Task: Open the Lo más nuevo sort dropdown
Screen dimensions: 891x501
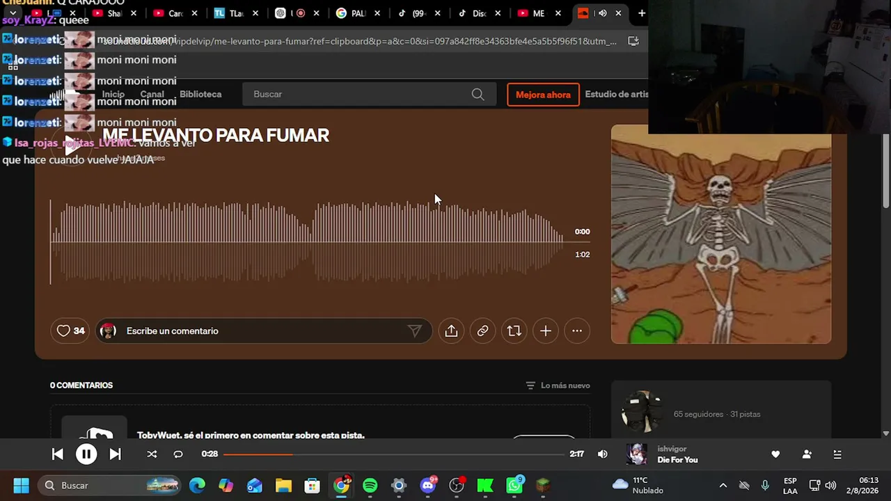Action: tap(558, 385)
